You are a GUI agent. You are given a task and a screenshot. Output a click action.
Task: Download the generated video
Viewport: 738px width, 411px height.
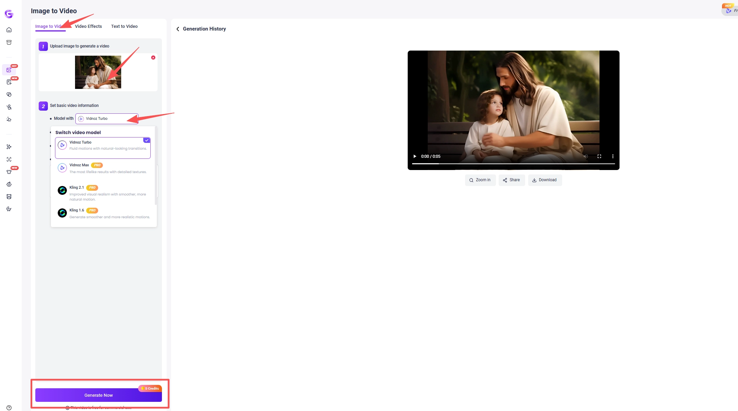point(545,180)
